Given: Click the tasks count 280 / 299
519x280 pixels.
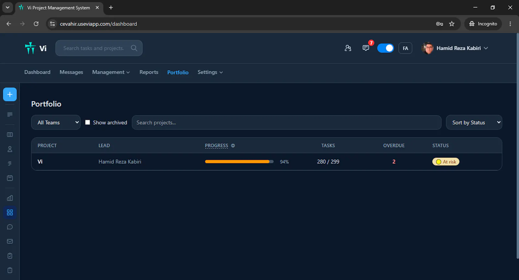Looking at the screenshot, I should (x=328, y=161).
